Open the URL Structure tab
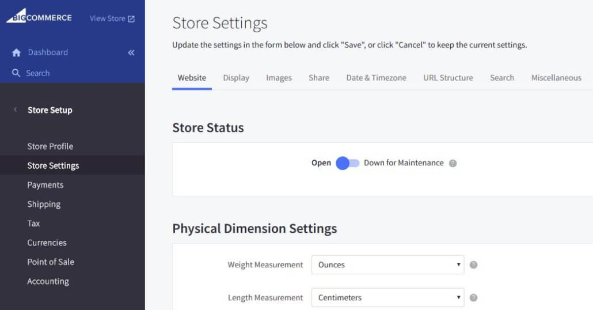This screenshot has height=310, width=593. [x=448, y=78]
